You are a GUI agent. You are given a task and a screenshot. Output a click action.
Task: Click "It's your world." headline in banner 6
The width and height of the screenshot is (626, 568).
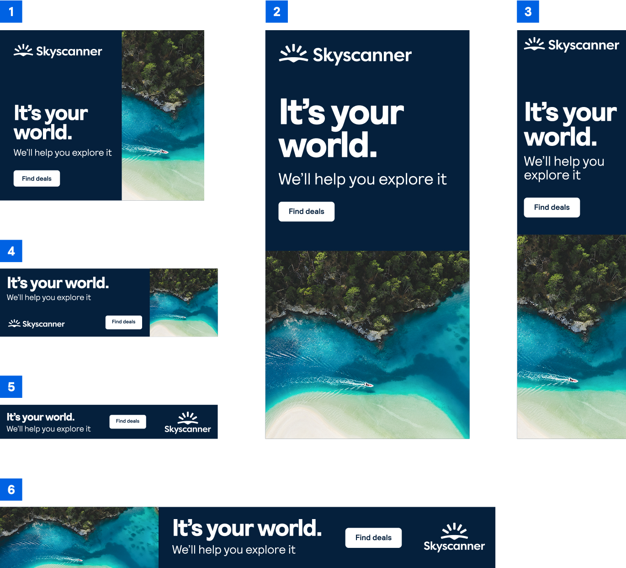pos(247,528)
